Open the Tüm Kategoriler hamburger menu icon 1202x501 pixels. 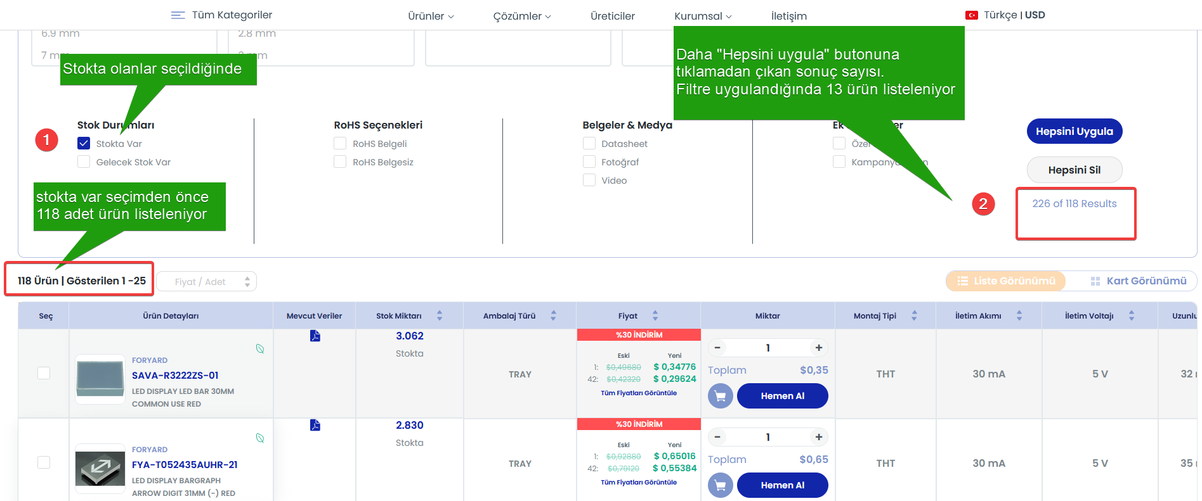click(178, 15)
